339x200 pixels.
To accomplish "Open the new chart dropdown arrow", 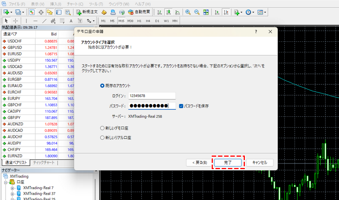I will tap(11, 12).
